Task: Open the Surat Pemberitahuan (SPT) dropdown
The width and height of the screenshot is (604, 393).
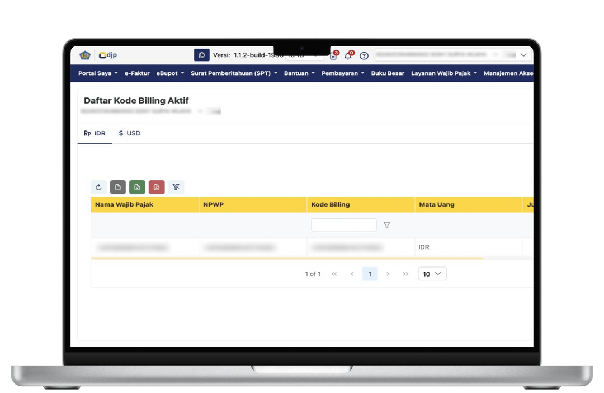Action: pos(234,73)
